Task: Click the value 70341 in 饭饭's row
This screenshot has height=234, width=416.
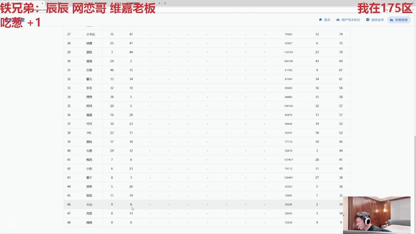Action: coord(288,195)
